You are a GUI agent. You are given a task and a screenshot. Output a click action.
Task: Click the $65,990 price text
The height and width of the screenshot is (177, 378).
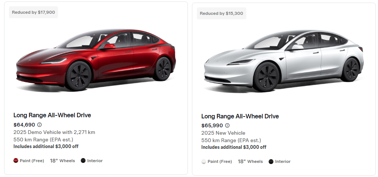[212, 125]
